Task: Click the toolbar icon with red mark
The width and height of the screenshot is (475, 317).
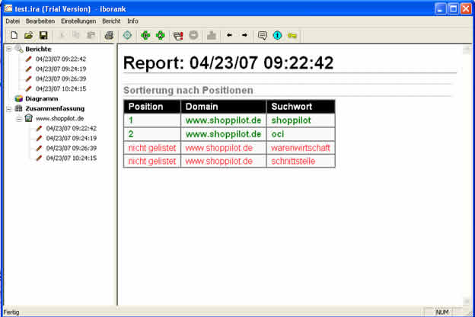Action: 178,36
